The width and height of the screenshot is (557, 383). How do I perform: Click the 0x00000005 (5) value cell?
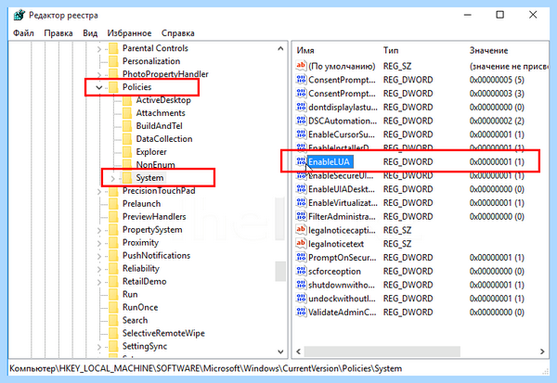pos(497,80)
